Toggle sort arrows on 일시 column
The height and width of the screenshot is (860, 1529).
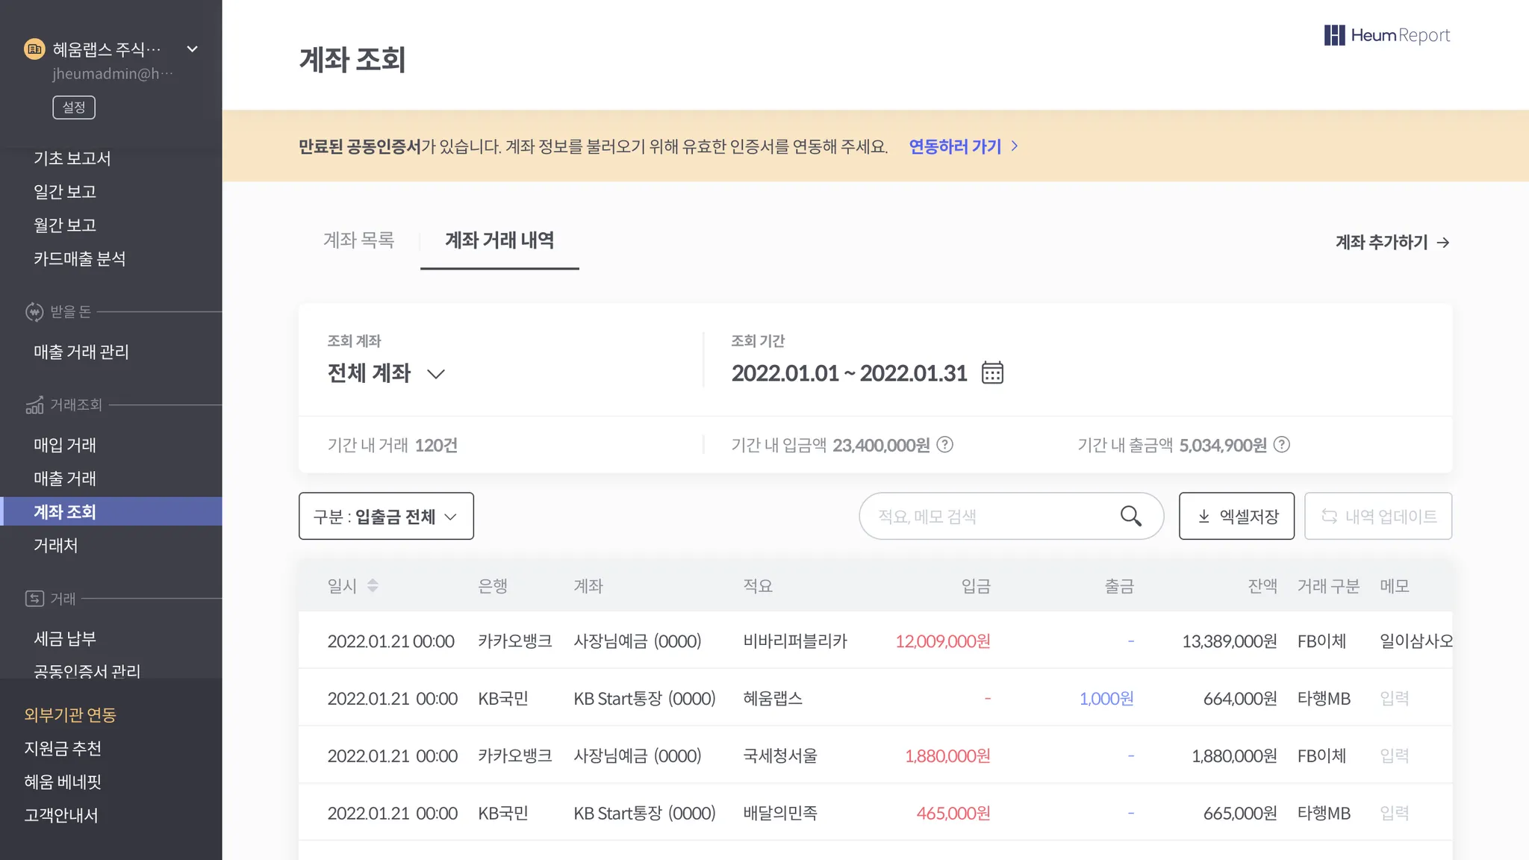pos(373,586)
